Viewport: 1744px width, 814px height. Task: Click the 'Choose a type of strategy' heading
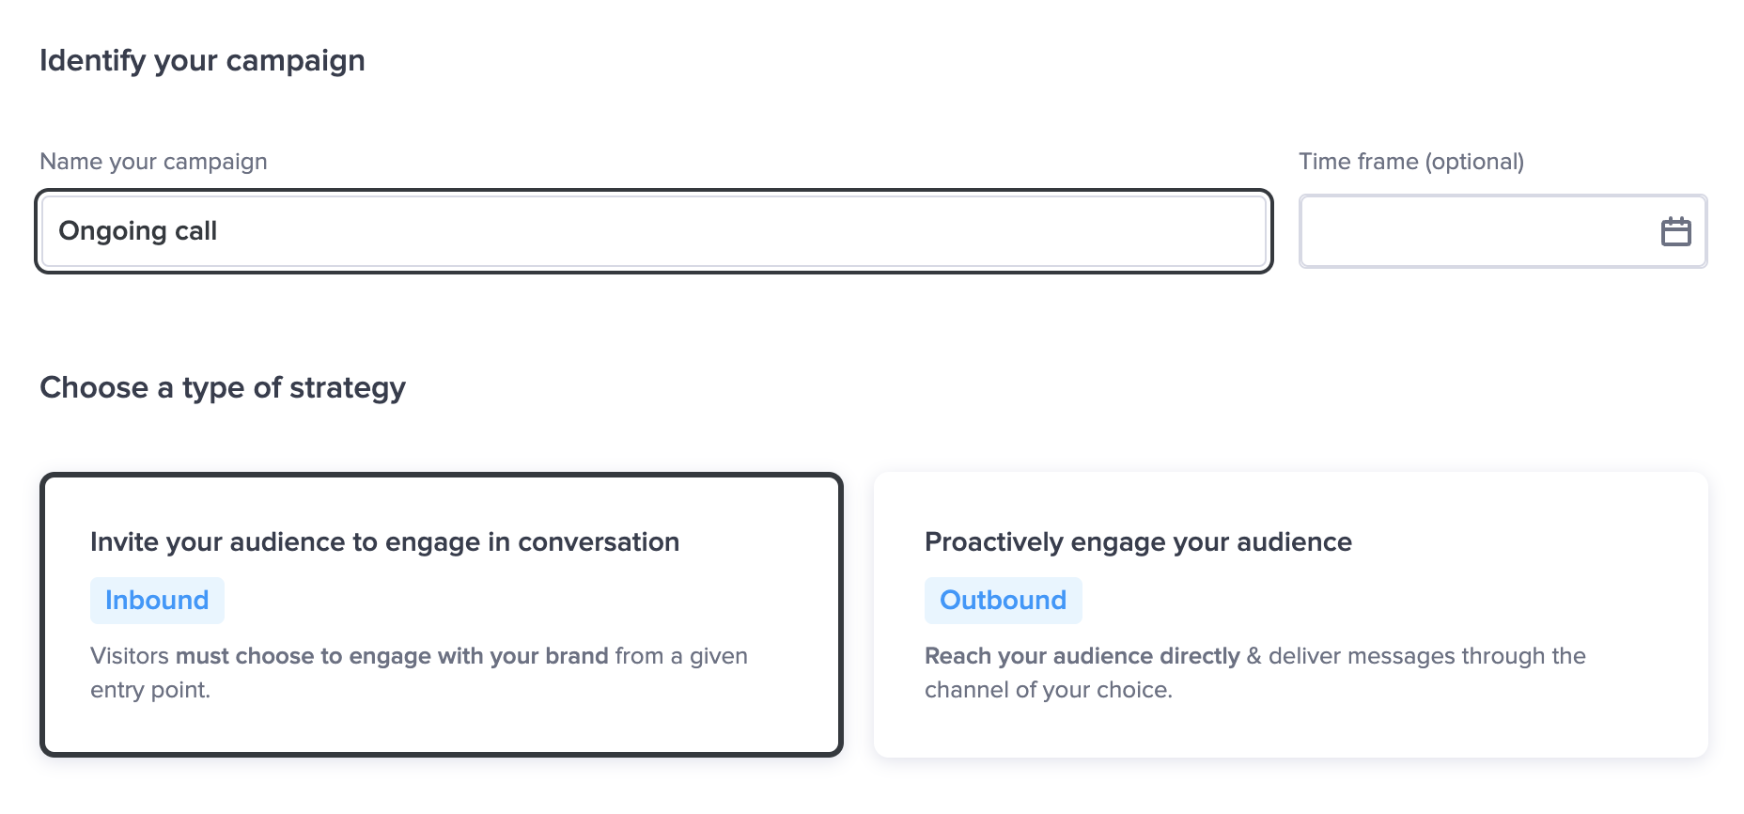pos(223,388)
